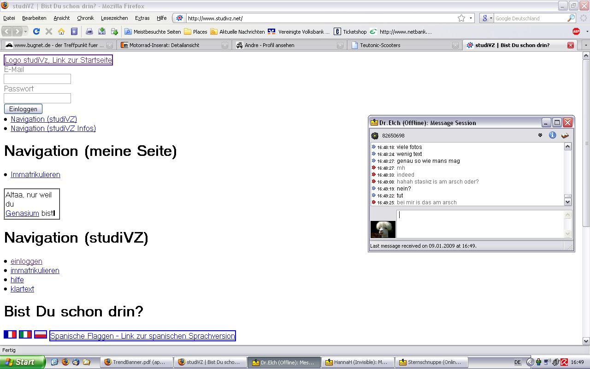Expand the back/forward history dropdown arrow
Screen dimensions: 590x369
click(26, 31)
